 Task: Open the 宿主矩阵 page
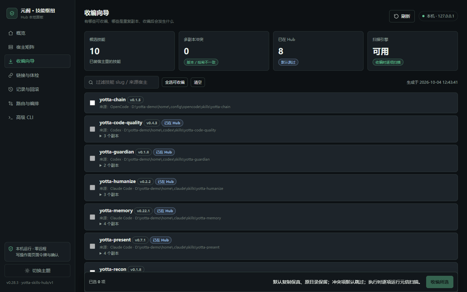tap(37, 47)
